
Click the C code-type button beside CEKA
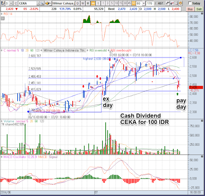tap(16, 3)
